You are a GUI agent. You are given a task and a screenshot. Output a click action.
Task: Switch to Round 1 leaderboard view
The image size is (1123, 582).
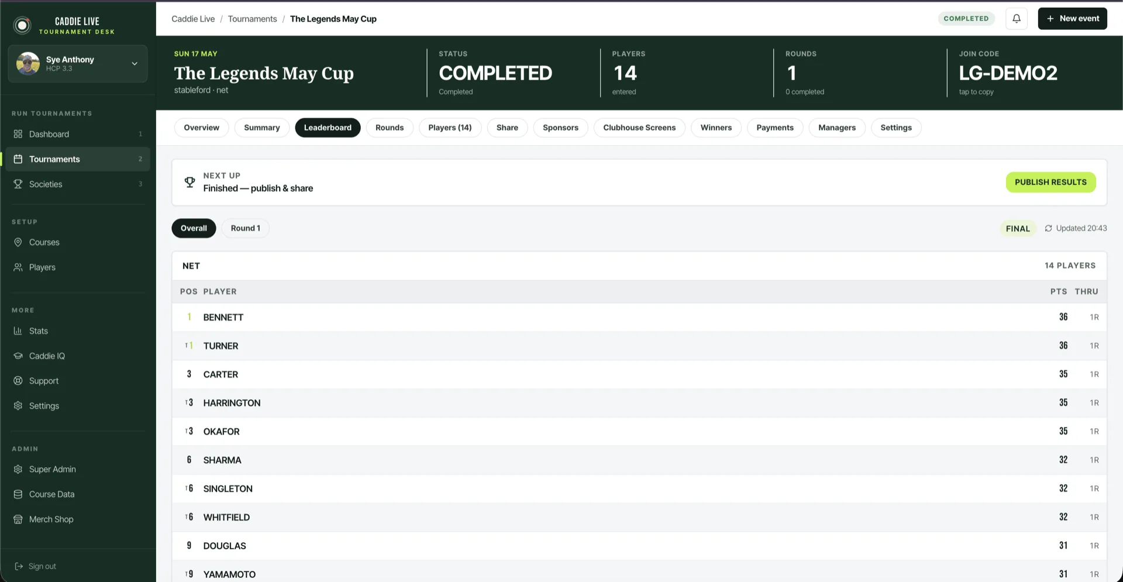point(245,228)
